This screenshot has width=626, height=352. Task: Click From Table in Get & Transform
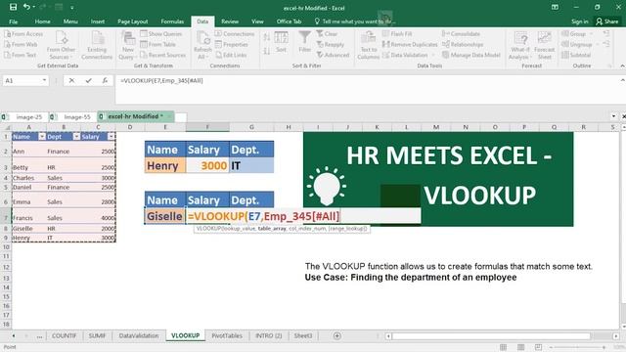coord(157,44)
